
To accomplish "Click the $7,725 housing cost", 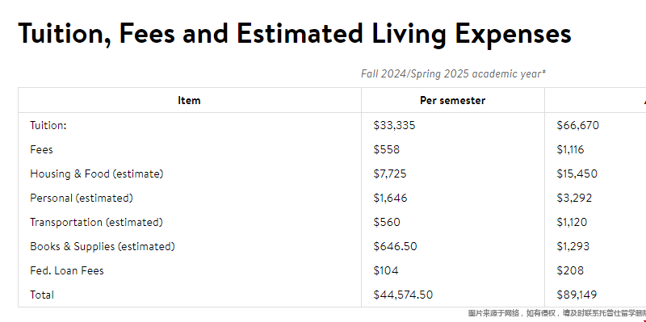I will (x=390, y=174).
